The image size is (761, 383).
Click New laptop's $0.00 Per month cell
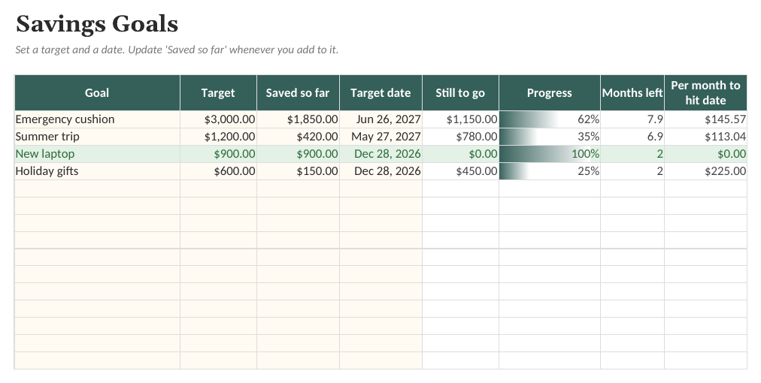[x=705, y=154]
